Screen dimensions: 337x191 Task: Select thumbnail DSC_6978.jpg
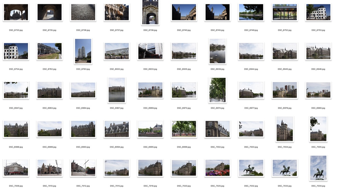point(285,90)
